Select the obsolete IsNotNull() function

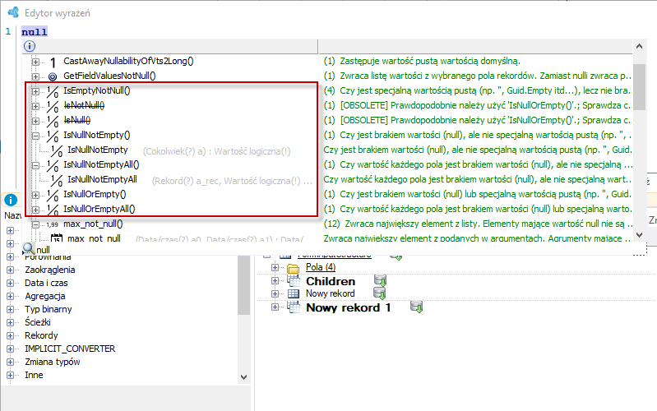(x=84, y=105)
